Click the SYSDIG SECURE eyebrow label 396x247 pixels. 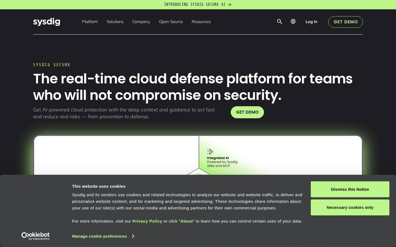(x=52, y=65)
